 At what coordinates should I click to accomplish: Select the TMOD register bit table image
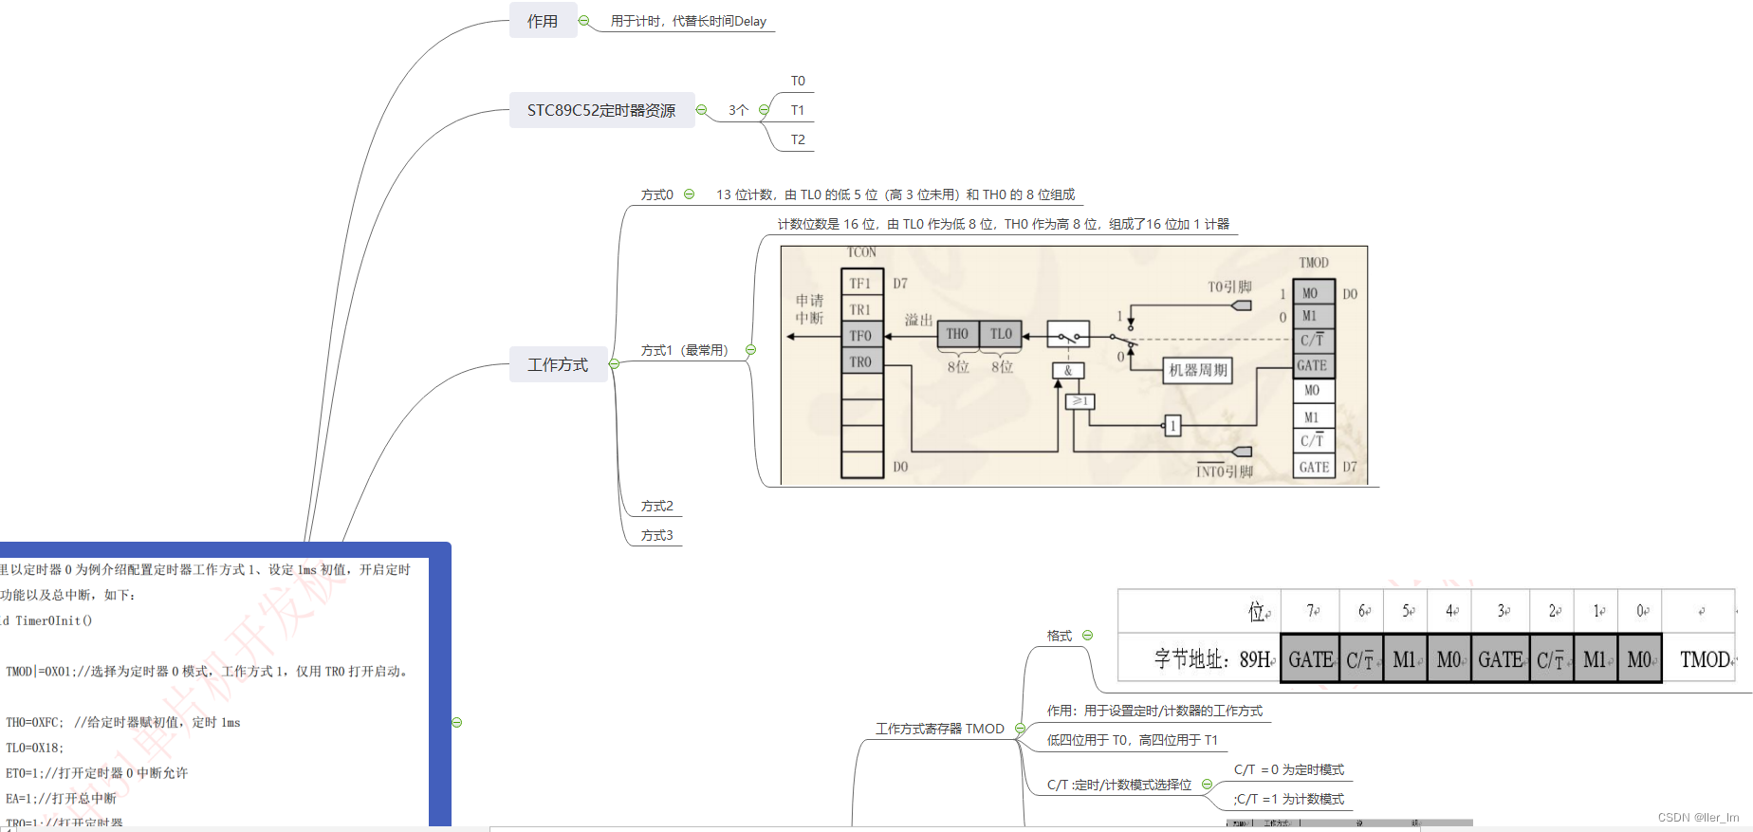[1428, 636]
